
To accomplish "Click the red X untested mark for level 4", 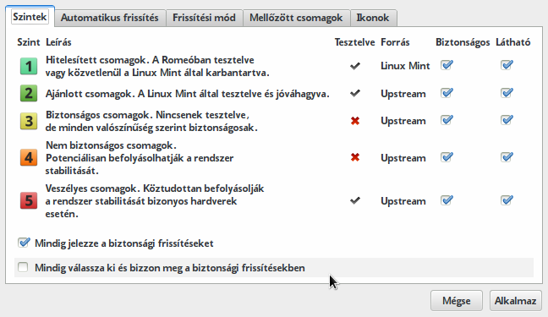I will 355,157.
